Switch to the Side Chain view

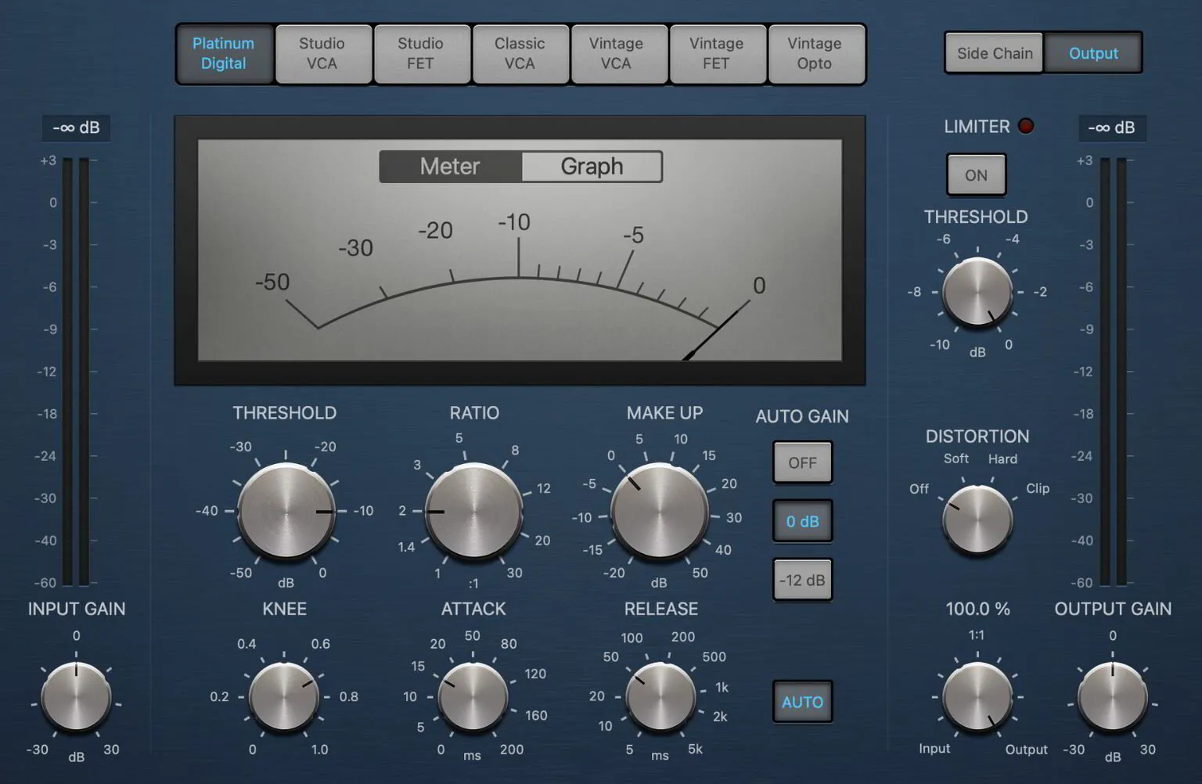pyautogui.click(x=994, y=52)
